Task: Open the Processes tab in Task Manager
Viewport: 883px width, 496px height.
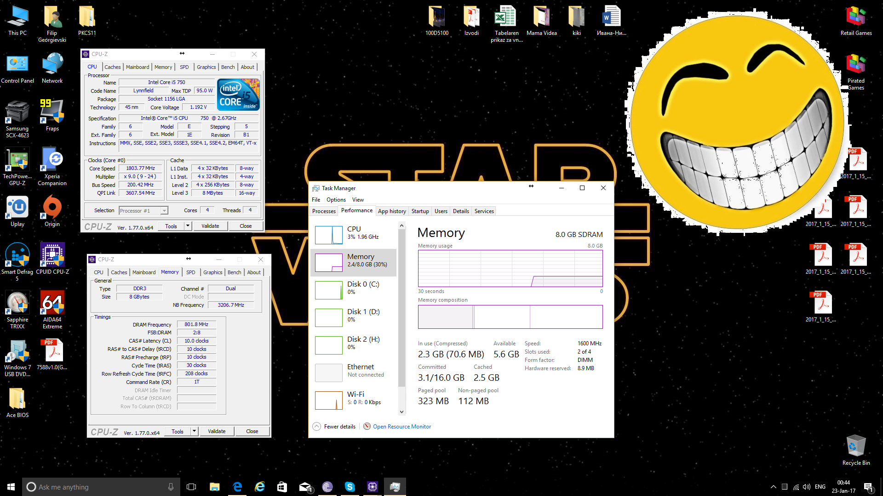Action: 324,211
